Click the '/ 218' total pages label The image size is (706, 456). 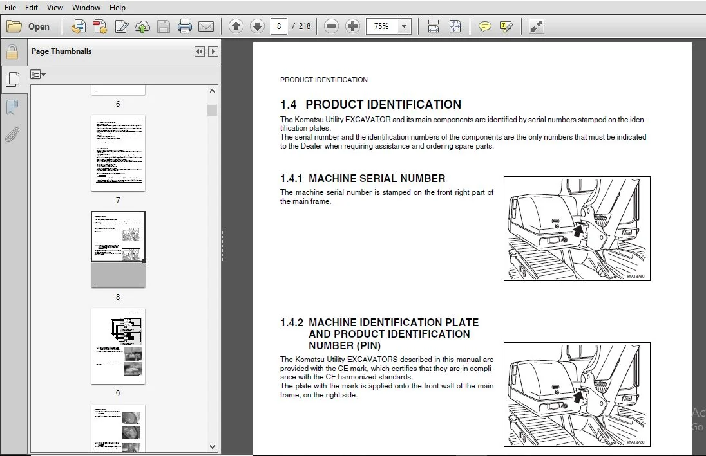click(301, 26)
